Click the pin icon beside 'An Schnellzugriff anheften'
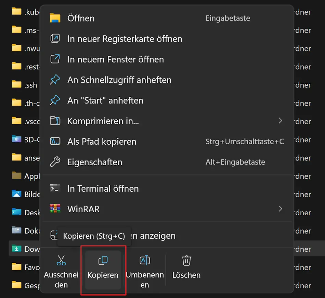The image size is (325, 298). [x=55, y=80]
